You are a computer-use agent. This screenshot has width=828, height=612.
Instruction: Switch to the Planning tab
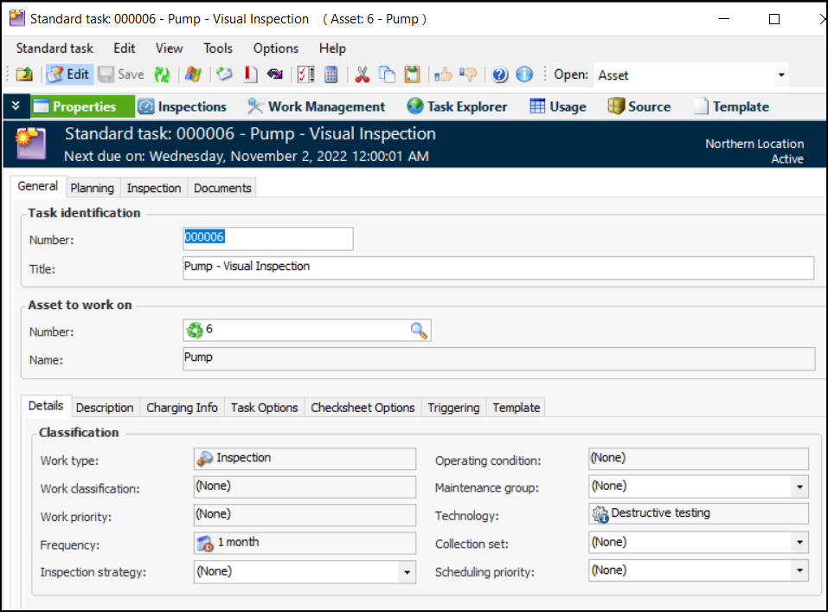92,188
